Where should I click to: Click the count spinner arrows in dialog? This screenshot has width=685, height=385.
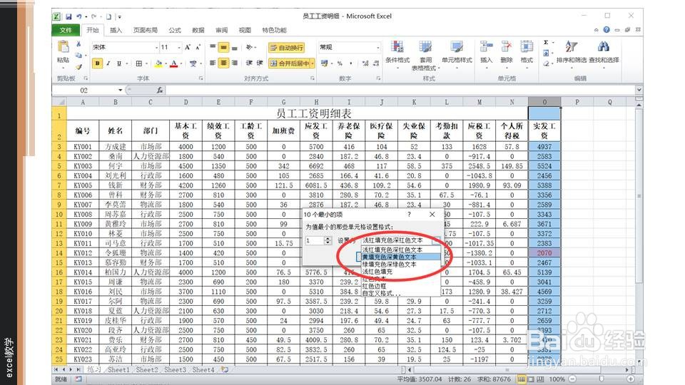[x=328, y=240]
